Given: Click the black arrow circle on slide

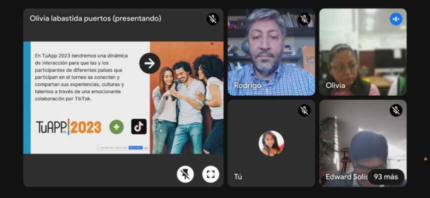Looking at the screenshot, I should [149, 63].
